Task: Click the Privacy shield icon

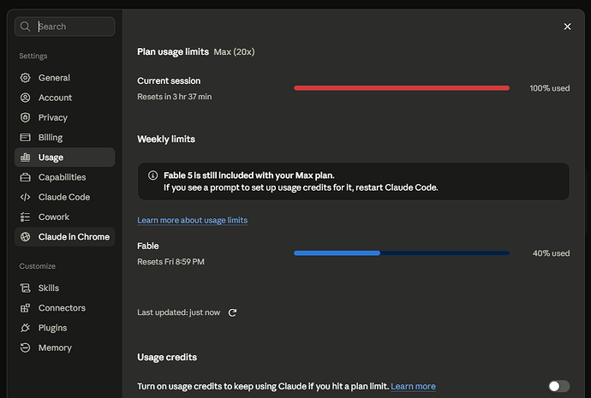Action: click(25, 117)
